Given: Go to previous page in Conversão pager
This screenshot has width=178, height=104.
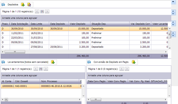Looking at the screenshot, I should click(x=122, y=69).
